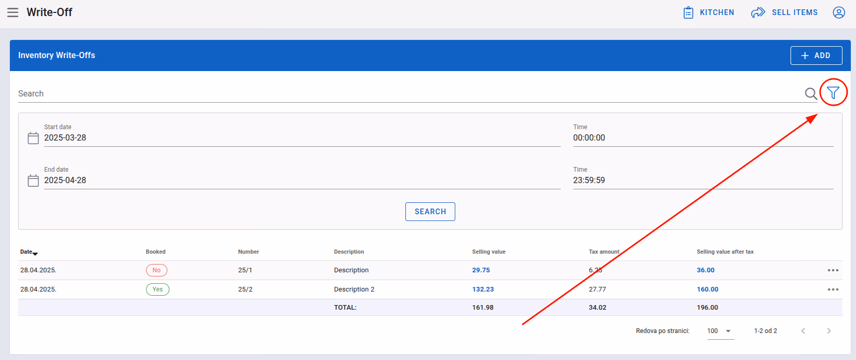Sort by Tax amount column header

coord(604,252)
